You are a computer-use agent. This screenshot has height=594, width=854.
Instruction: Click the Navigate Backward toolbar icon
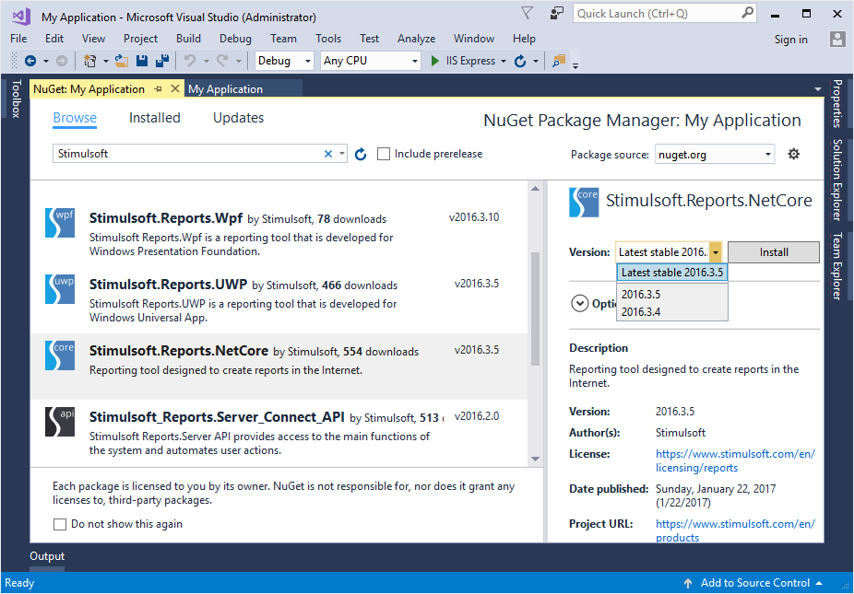click(x=30, y=61)
